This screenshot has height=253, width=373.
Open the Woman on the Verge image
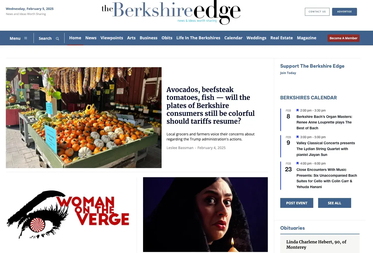pos(68,214)
